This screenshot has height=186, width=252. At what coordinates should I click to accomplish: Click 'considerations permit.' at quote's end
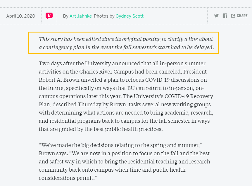(x=68, y=178)
